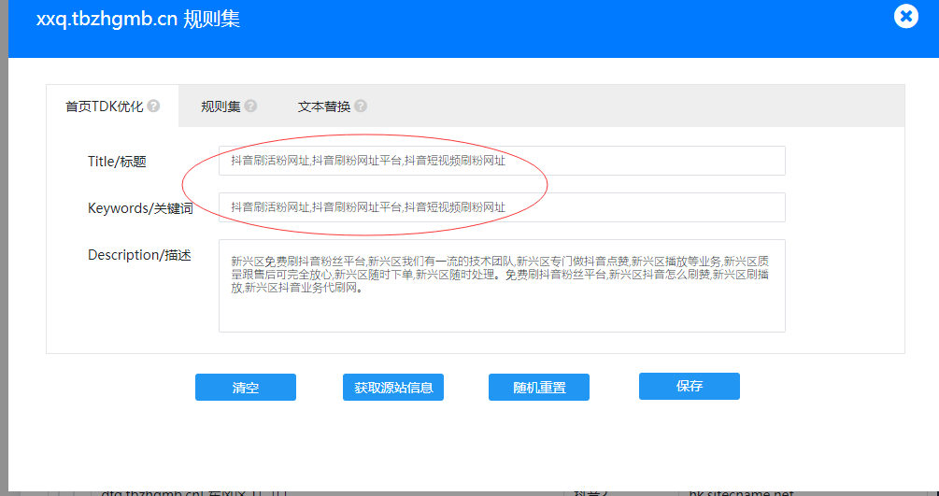
Task: Close the 规则集 dialog with X icon
Action: pos(906,16)
